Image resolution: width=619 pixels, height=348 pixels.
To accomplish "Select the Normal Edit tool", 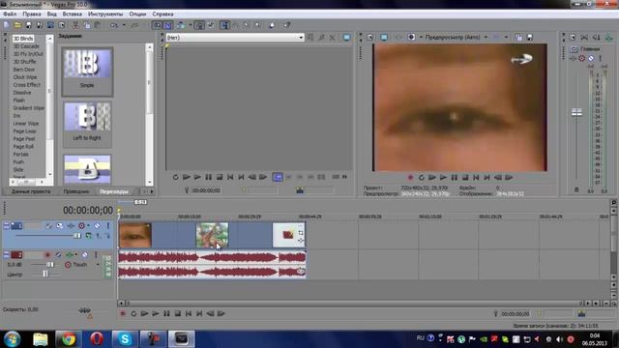I will (224, 25).
